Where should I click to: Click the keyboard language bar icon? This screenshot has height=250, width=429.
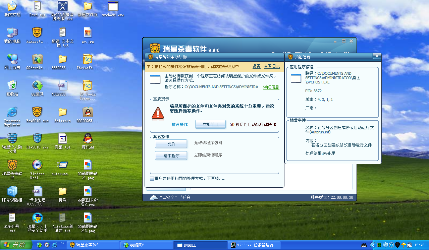pos(364,245)
